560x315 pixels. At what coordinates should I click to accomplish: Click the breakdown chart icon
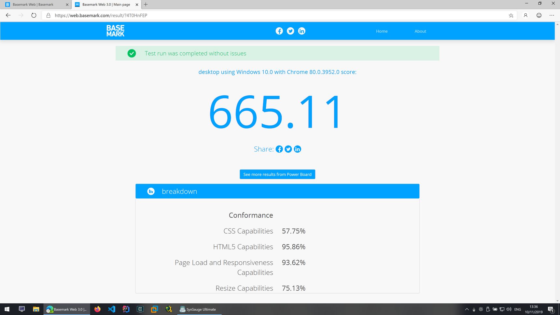[151, 191]
